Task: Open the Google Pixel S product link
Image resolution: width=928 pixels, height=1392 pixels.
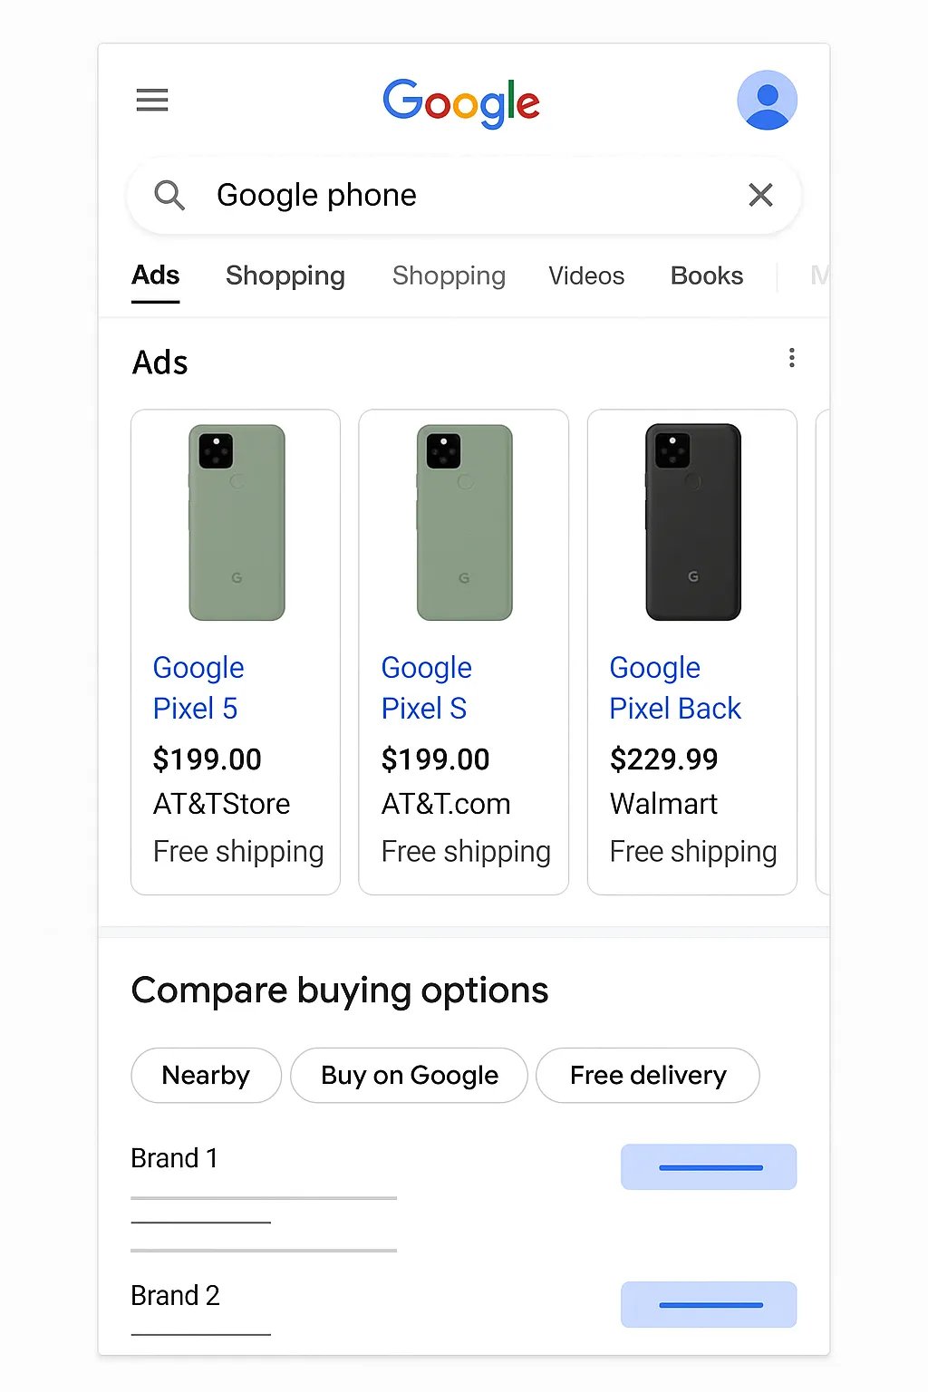Action: tap(426, 688)
